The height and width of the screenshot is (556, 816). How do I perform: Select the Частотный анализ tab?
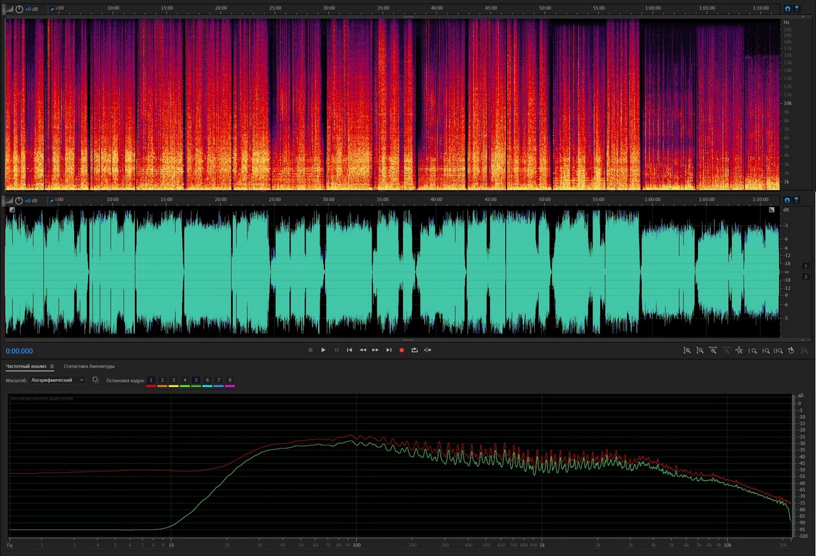tap(26, 366)
